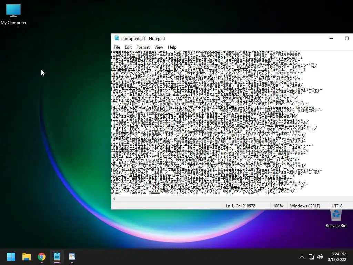
Task: Open Google Chrome from taskbar
Action: pos(42,257)
